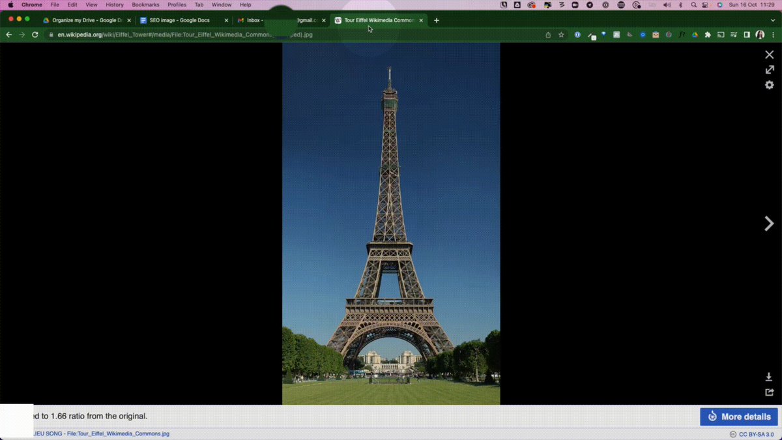Open the browser Extensions puzzle icon
The width and height of the screenshot is (782, 440).
(708, 35)
